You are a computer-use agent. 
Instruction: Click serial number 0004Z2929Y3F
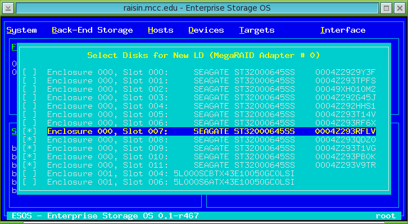pyautogui.click(x=346, y=72)
